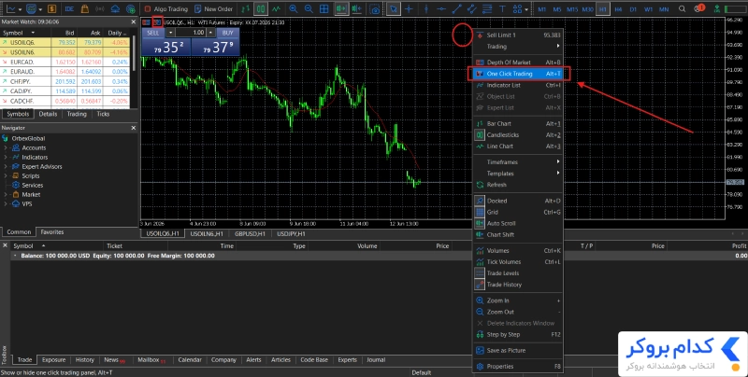The width and height of the screenshot is (748, 377).
Task: Switch to line chart toolbar icon
Action: (x=276, y=9)
